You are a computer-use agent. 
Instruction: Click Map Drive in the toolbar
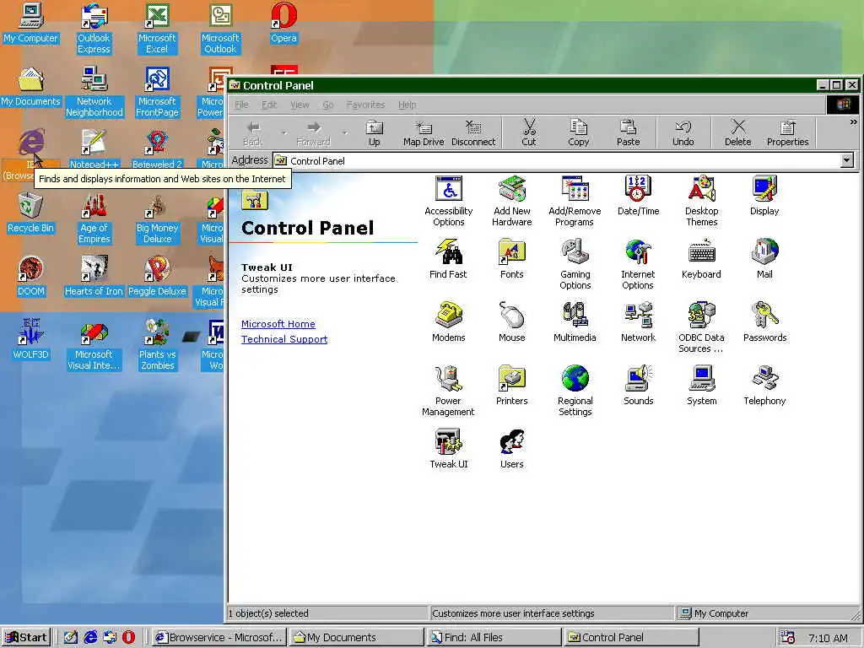[x=424, y=133]
